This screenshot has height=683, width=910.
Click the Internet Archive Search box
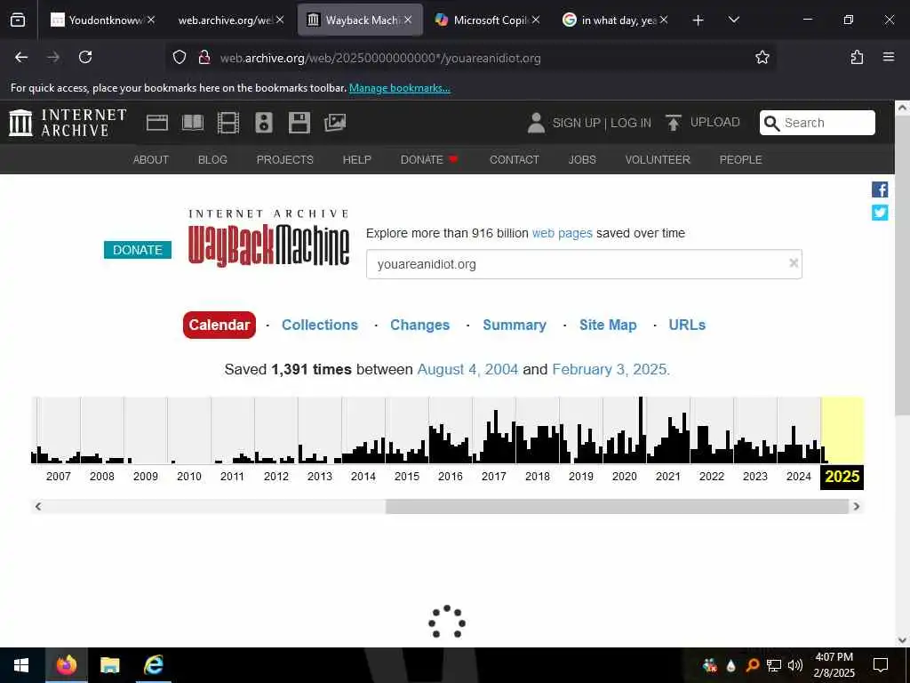click(818, 123)
